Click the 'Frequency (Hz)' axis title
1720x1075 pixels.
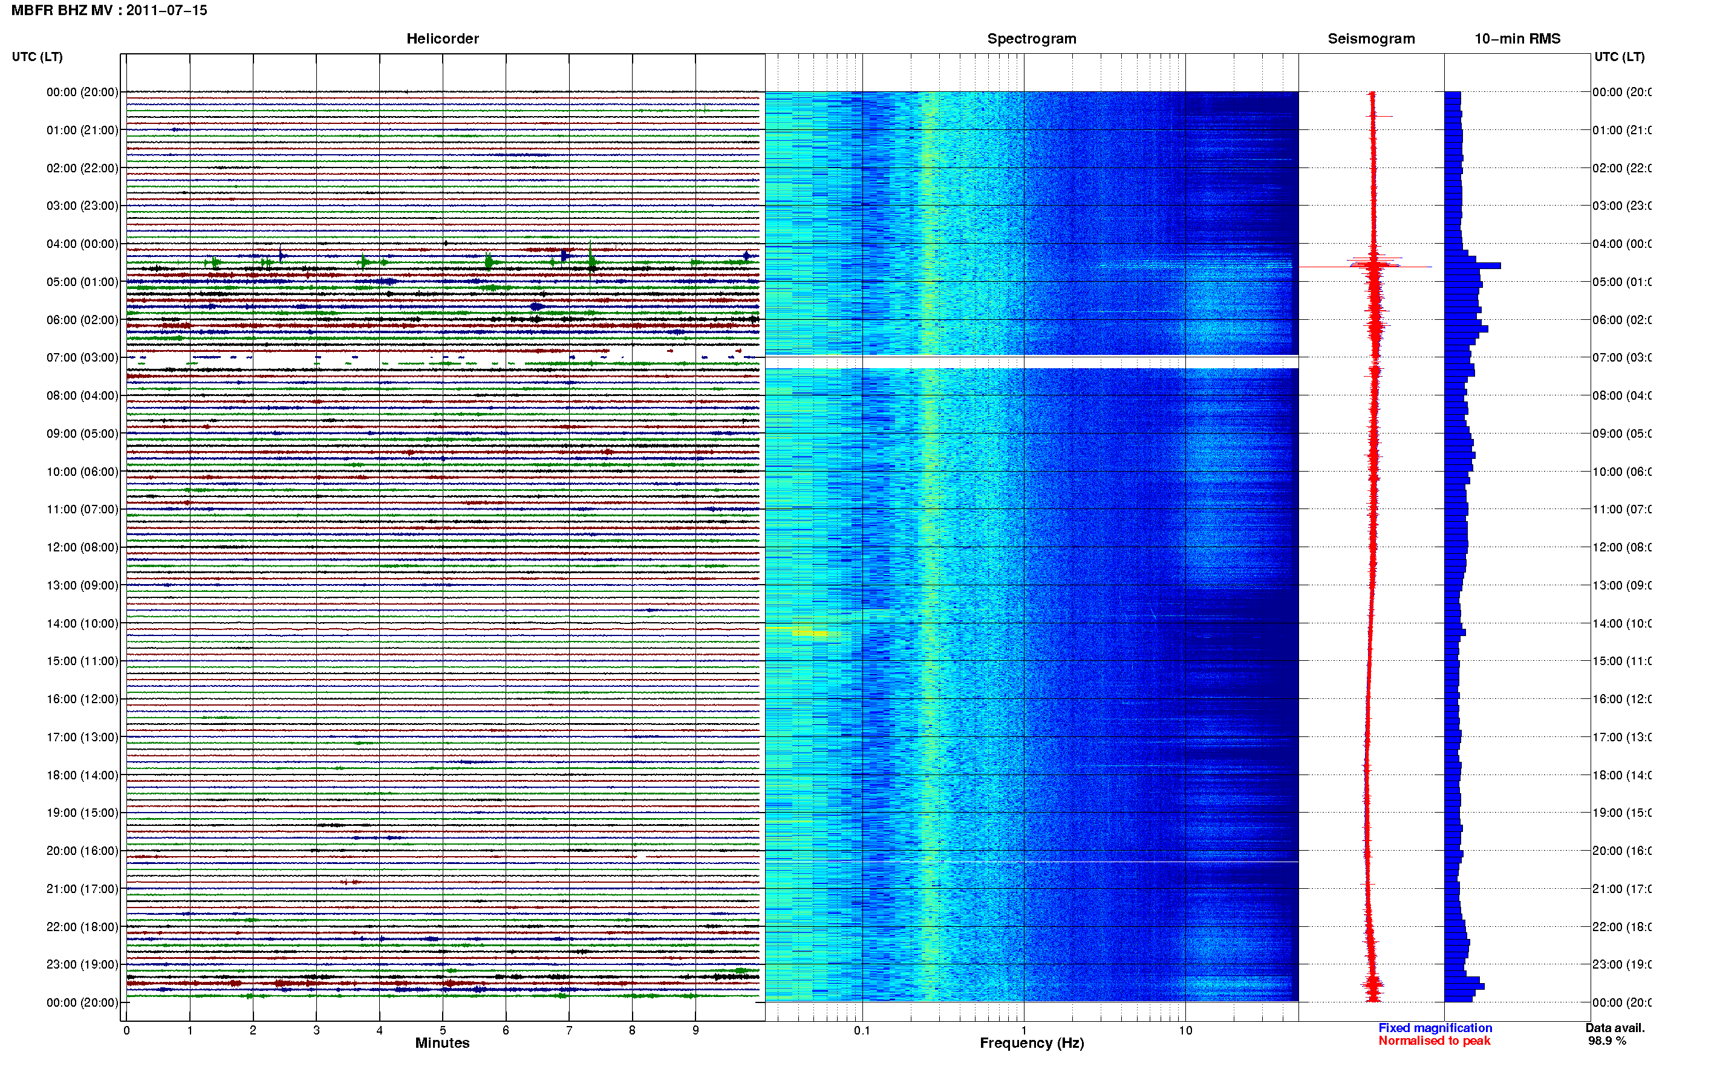(x=1032, y=1044)
